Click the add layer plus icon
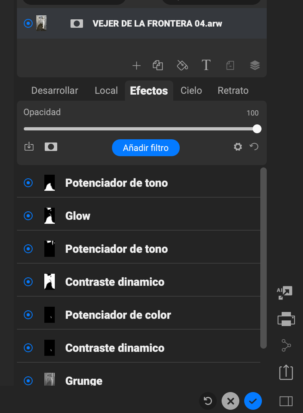This screenshot has width=303, height=413. 137,66
